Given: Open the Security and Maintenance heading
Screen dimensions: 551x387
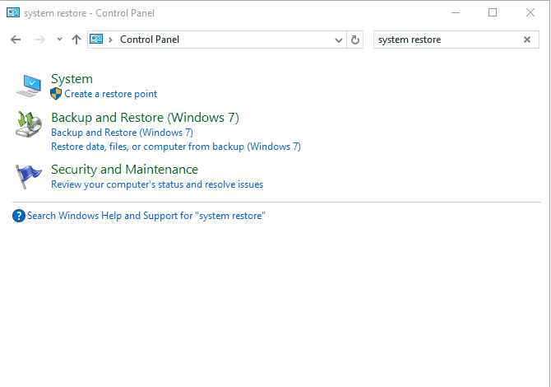Looking at the screenshot, I should point(124,170).
